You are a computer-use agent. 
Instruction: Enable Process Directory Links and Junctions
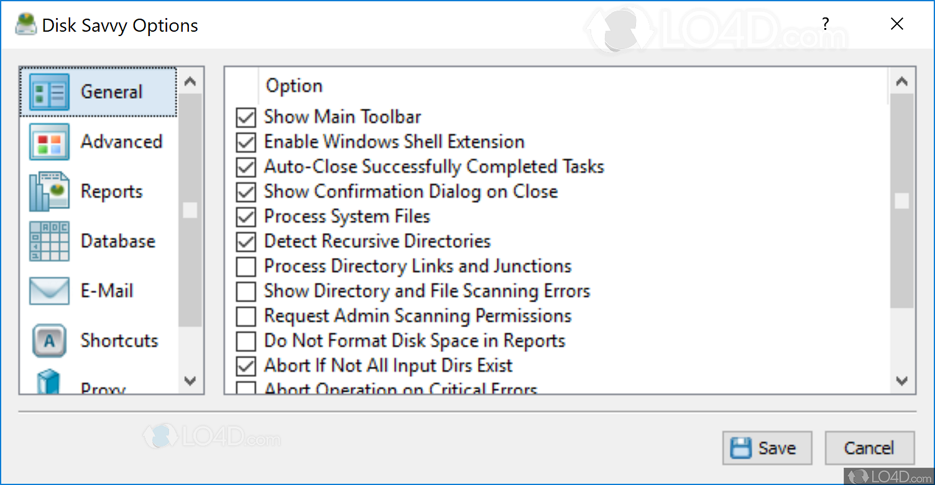pos(246,266)
